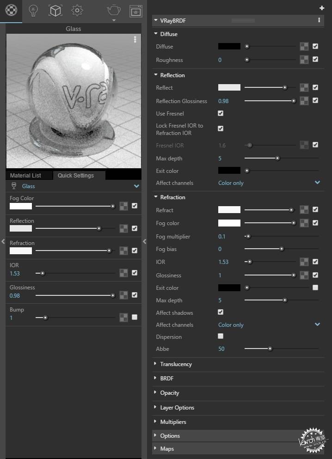332x459 pixels.
Task: Open the Materials editor icon
Action: (11, 10)
